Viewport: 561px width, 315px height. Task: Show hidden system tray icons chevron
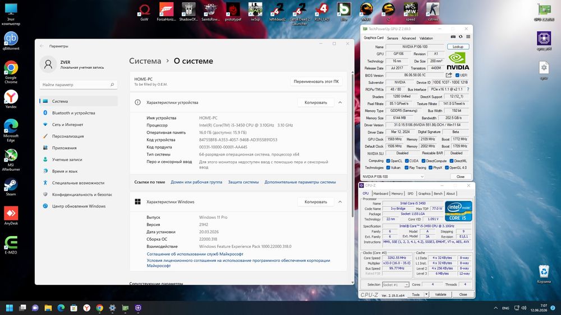pos(495,308)
